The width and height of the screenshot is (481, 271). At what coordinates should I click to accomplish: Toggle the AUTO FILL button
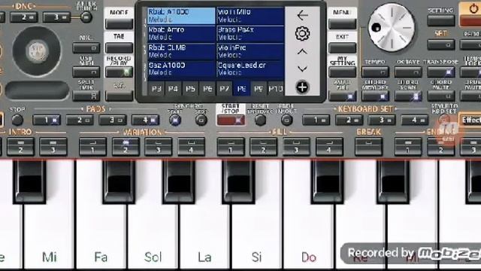342,96
